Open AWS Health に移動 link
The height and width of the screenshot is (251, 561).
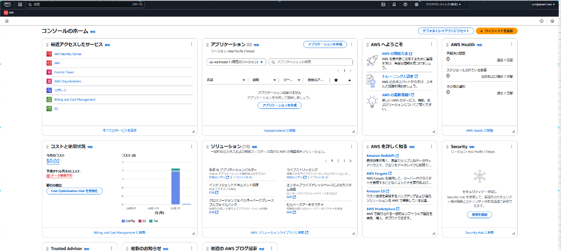(480, 131)
